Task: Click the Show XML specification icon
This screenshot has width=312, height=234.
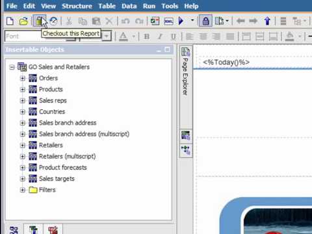Action: (x=168, y=21)
